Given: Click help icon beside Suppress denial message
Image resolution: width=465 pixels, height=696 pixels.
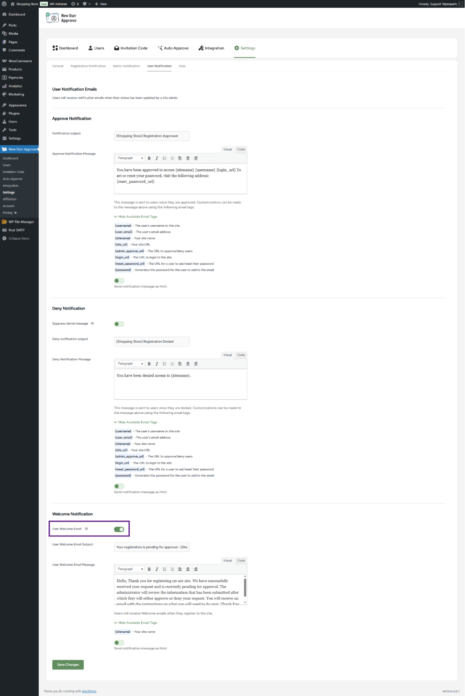Looking at the screenshot, I should pyautogui.click(x=92, y=323).
